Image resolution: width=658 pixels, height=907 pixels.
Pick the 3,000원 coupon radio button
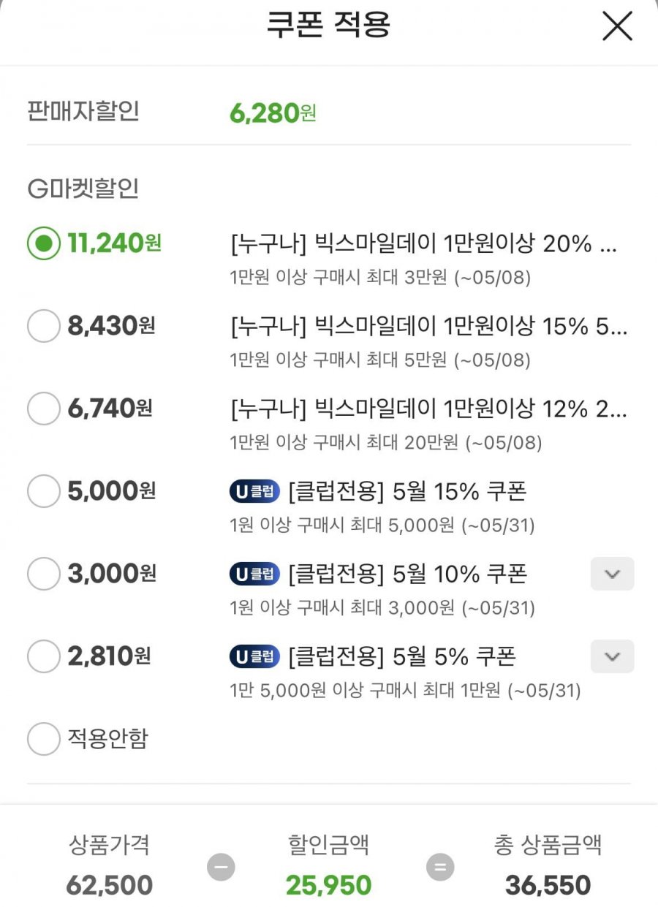click(43, 574)
